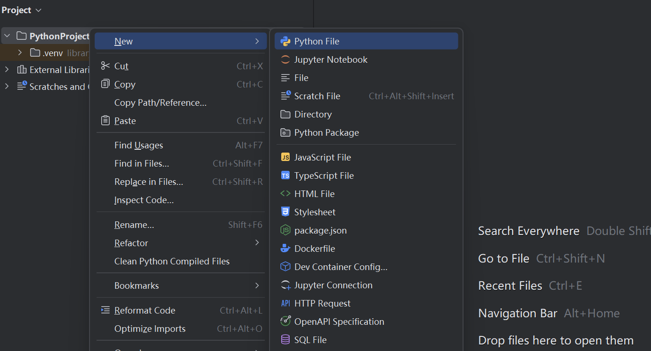
Task: Click the HTML File angle-brackets icon
Action: [285, 193]
